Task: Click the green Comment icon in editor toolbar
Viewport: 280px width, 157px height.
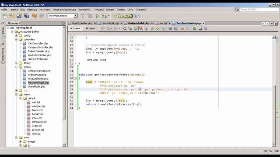Action: [x=195, y=28]
